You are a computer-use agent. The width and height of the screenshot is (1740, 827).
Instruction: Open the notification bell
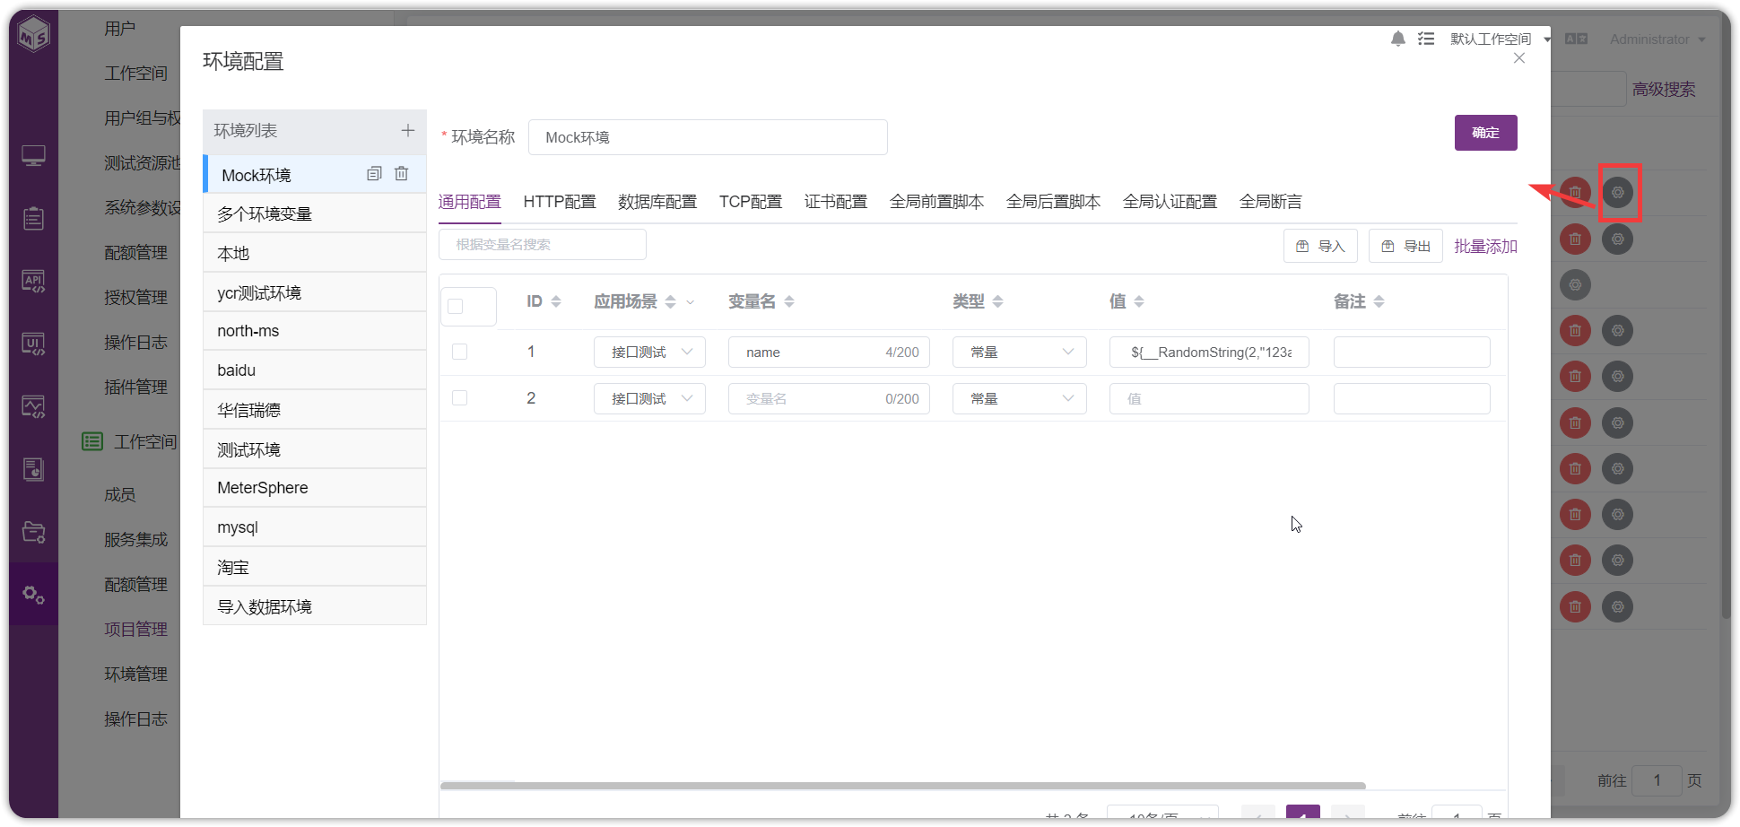pos(1398,39)
